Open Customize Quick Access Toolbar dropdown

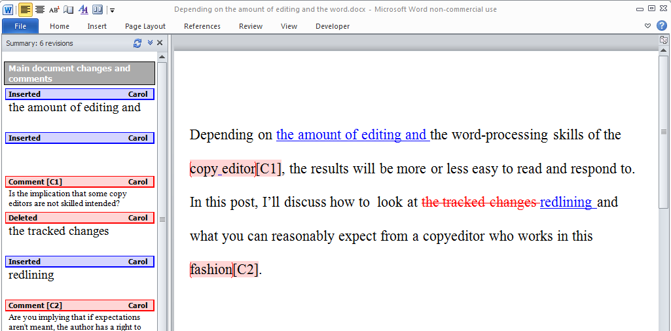[x=113, y=10]
